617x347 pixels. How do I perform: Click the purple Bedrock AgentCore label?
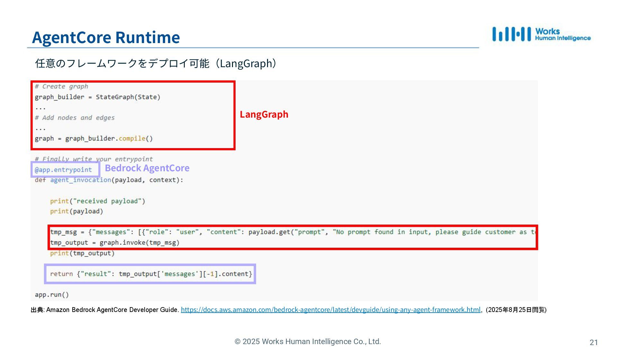tap(147, 168)
